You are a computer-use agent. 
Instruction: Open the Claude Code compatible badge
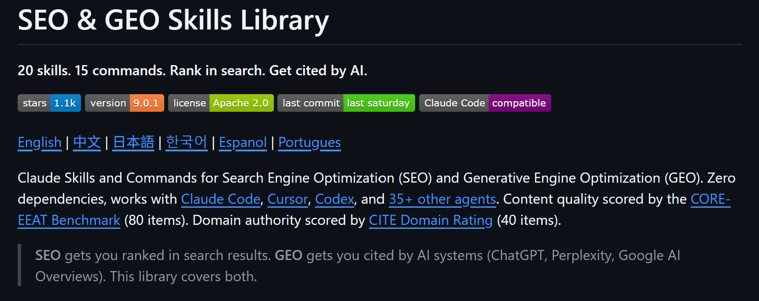click(x=485, y=103)
